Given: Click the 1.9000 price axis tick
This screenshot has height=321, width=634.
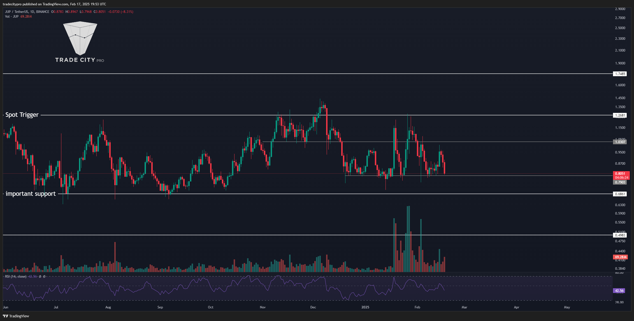Looking at the screenshot, I should [620, 63].
